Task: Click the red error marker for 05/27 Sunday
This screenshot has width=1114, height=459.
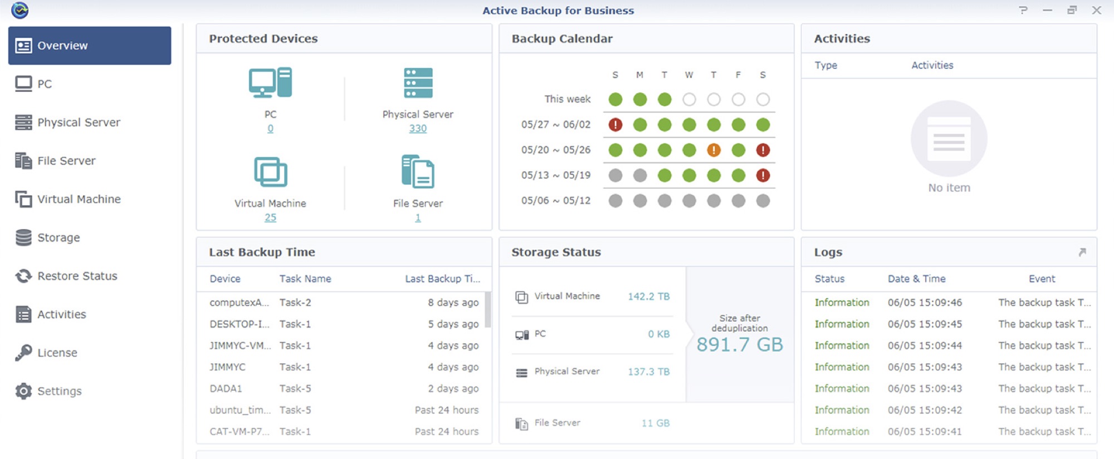Action: pos(615,125)
